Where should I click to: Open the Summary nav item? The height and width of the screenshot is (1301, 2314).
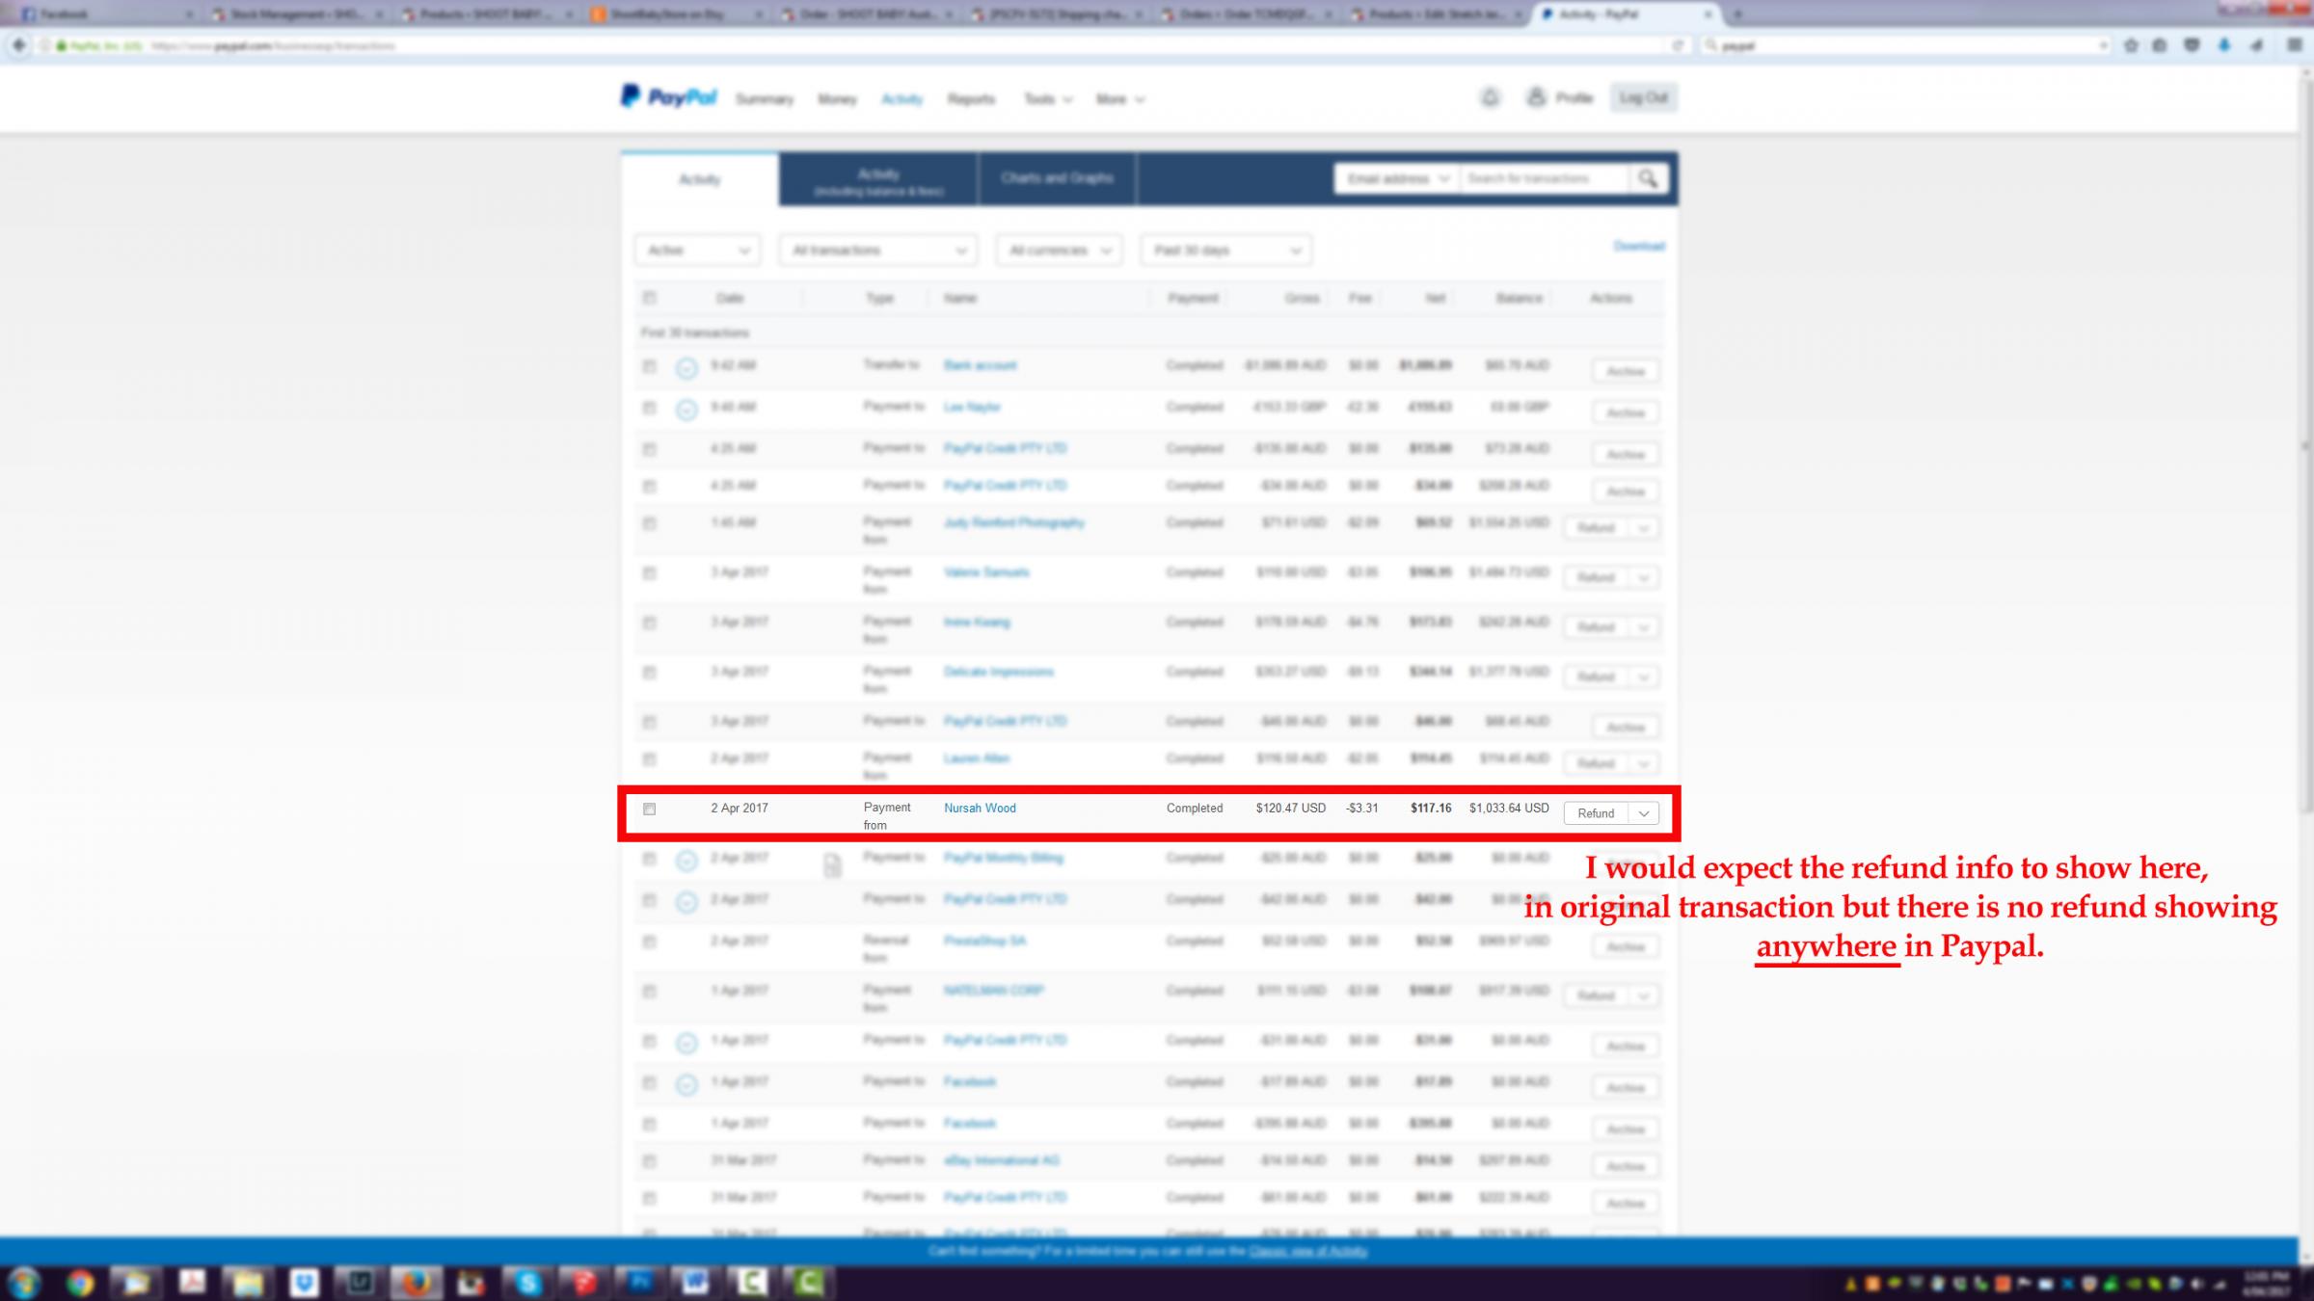click(765, 99)
